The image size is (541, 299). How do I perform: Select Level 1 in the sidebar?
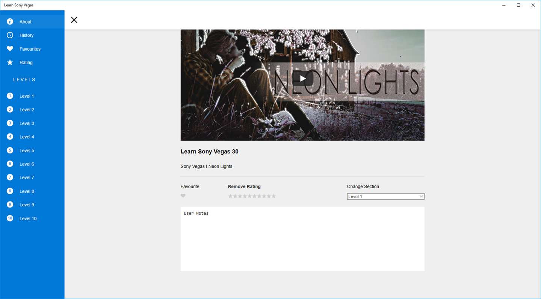click(x=32, y=96)
